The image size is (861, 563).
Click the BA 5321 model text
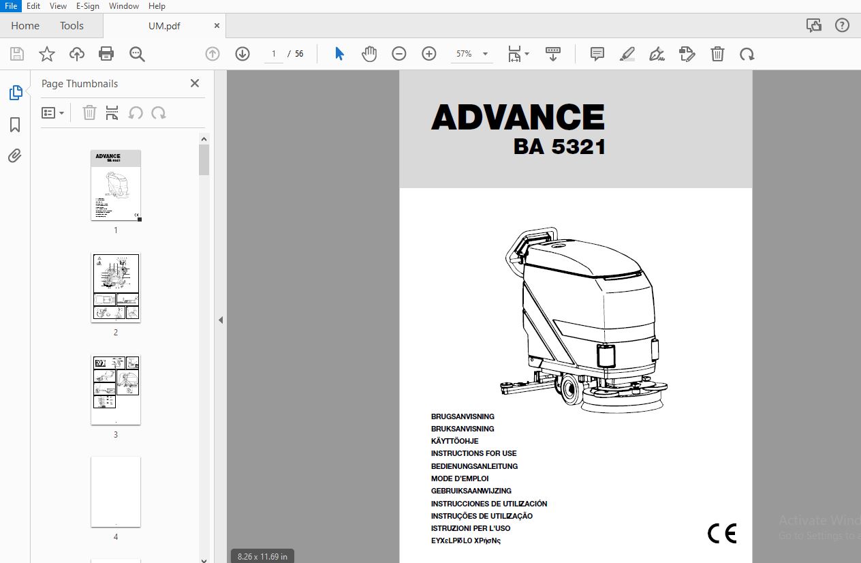(559, 147)
